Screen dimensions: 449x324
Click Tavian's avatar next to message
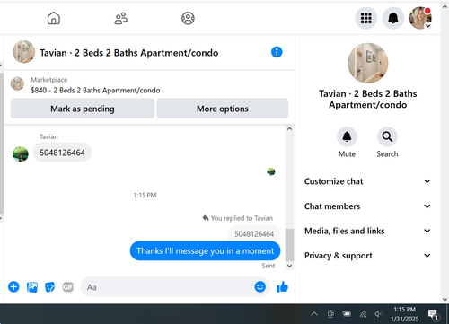[21, 154]
